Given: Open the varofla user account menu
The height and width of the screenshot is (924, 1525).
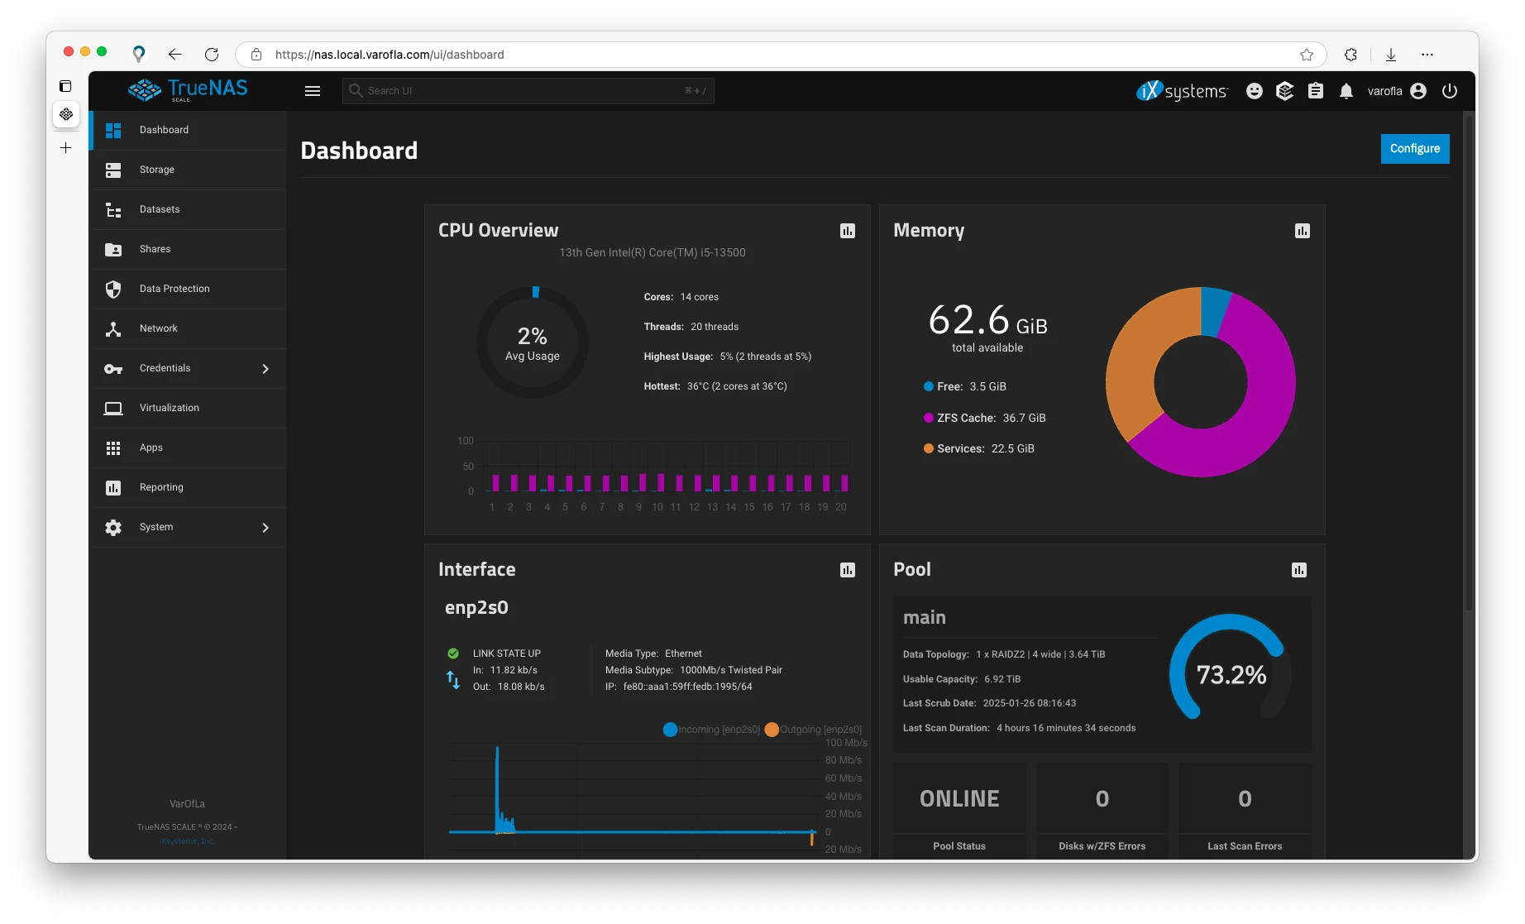Looking at the screenshot, I should point(1396,91).
